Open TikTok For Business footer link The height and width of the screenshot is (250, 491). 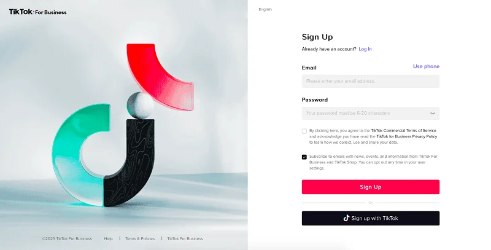pos(185,238)
